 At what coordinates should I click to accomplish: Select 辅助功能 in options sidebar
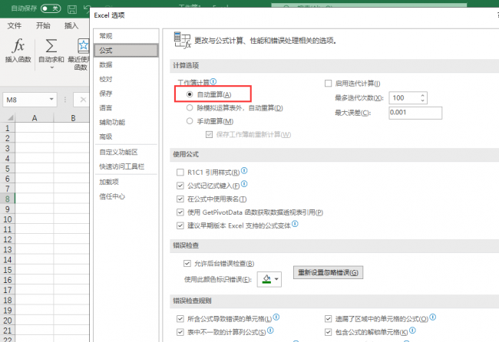click(x=127, y=122)
